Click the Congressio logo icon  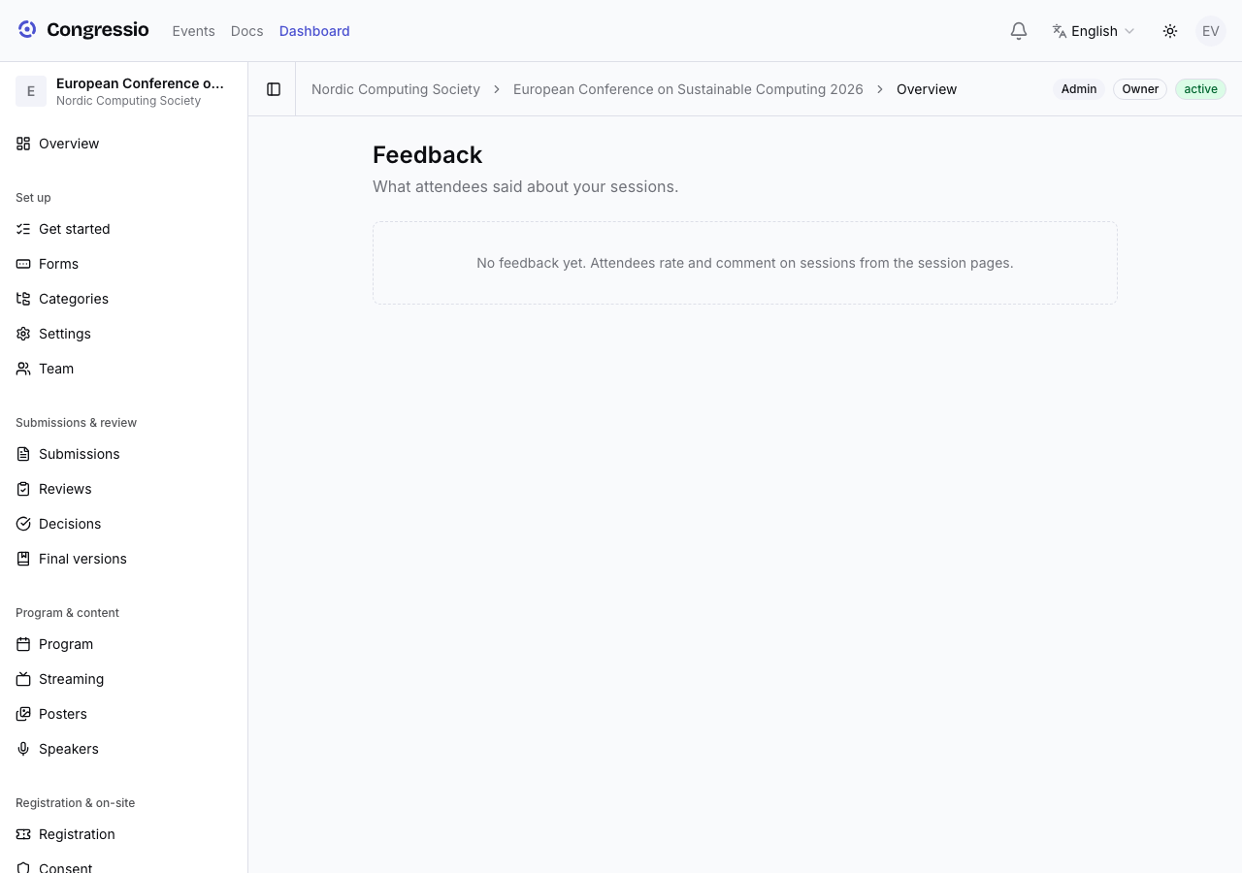pyautogui.click(x=27, y=30)
